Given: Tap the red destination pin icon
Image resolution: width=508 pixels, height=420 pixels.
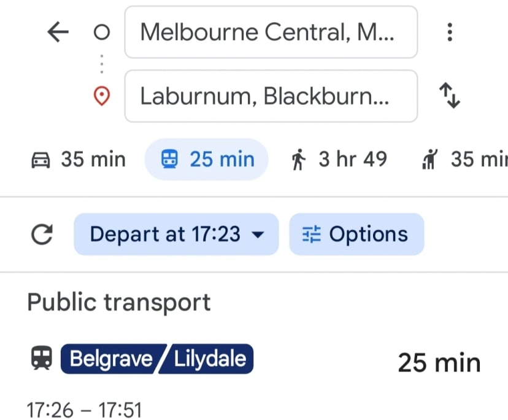Looking at the screenshot, I should pyautogui.click(x=102, y=96).
